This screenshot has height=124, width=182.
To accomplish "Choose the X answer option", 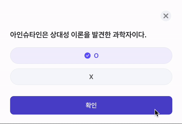I will [91, 77].
